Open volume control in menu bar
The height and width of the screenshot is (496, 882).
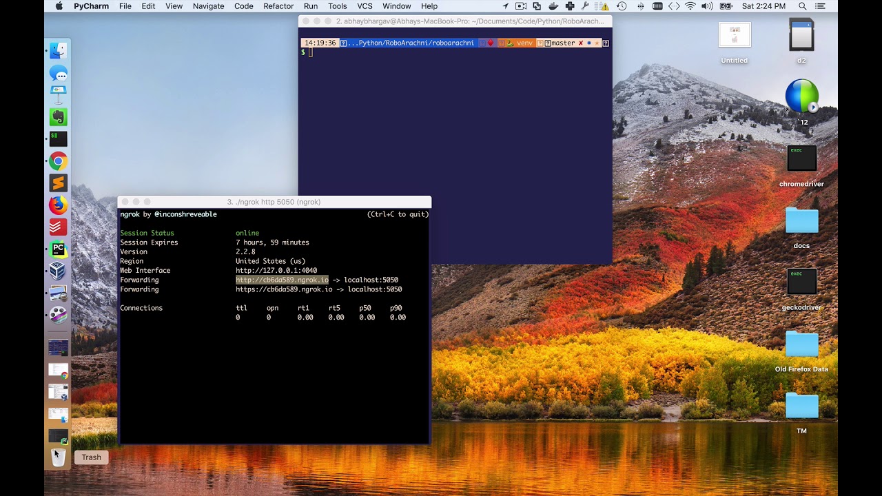707,6
